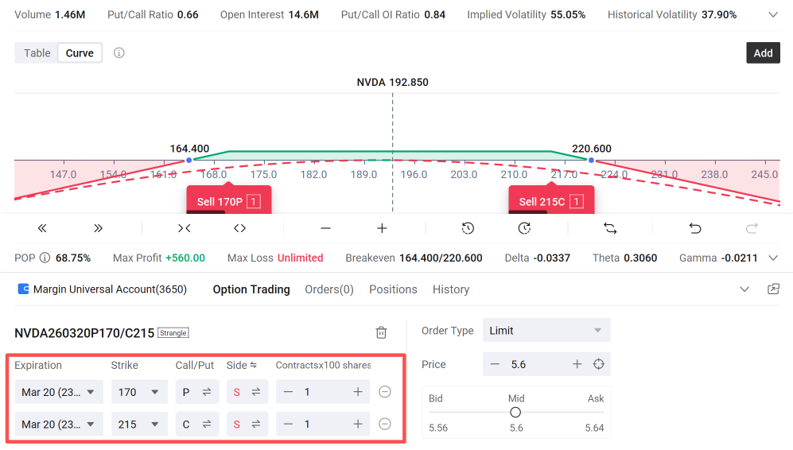Select the Curve view

(x=80, y=53)
